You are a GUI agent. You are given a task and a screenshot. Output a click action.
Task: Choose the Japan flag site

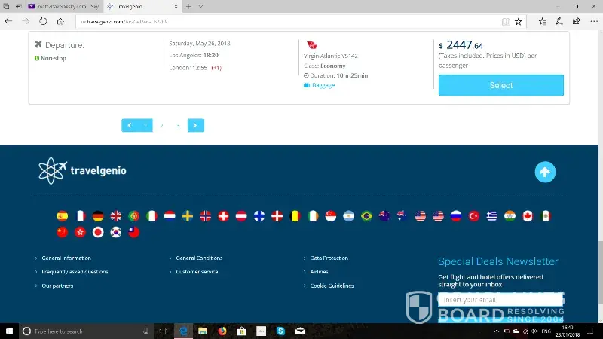98,232
